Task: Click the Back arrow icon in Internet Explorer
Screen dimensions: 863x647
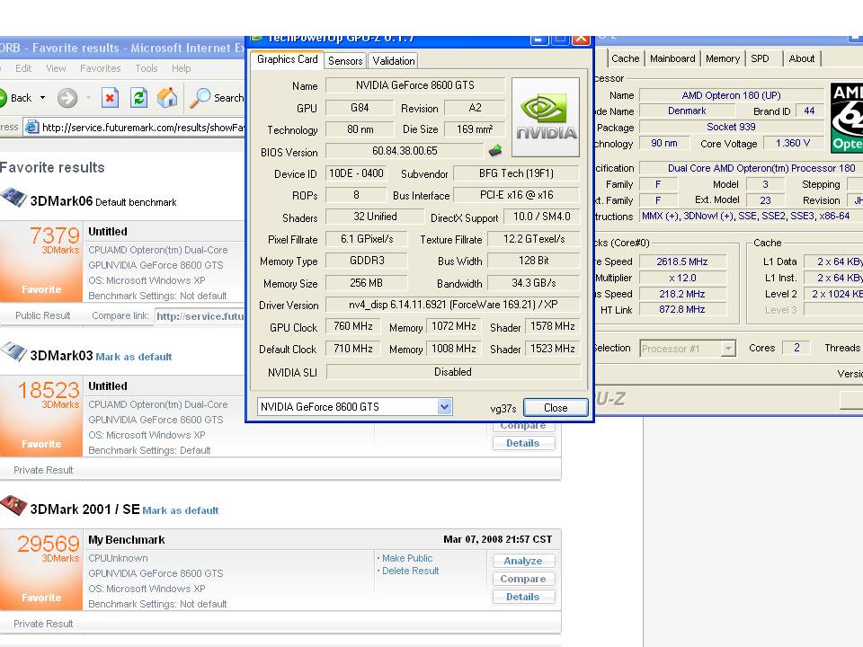Action: (3, 98)
